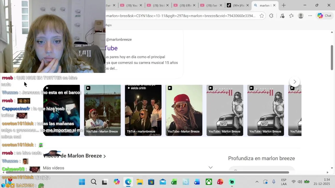The image size is (335, 188).
Task: Advance video carousel with right arrow
Action: [x=295, y=82]
